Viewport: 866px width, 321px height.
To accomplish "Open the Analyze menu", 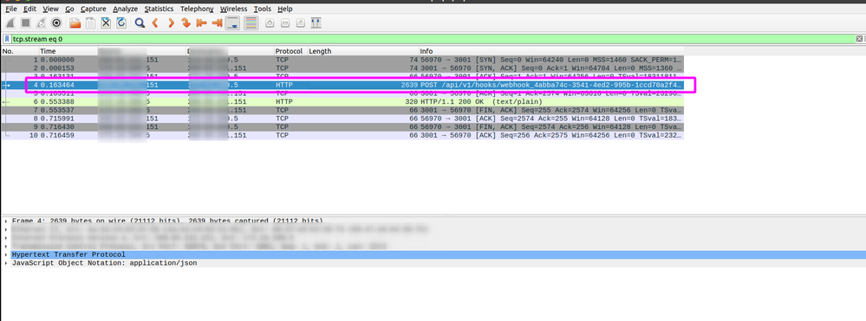I will coord(126,9).
